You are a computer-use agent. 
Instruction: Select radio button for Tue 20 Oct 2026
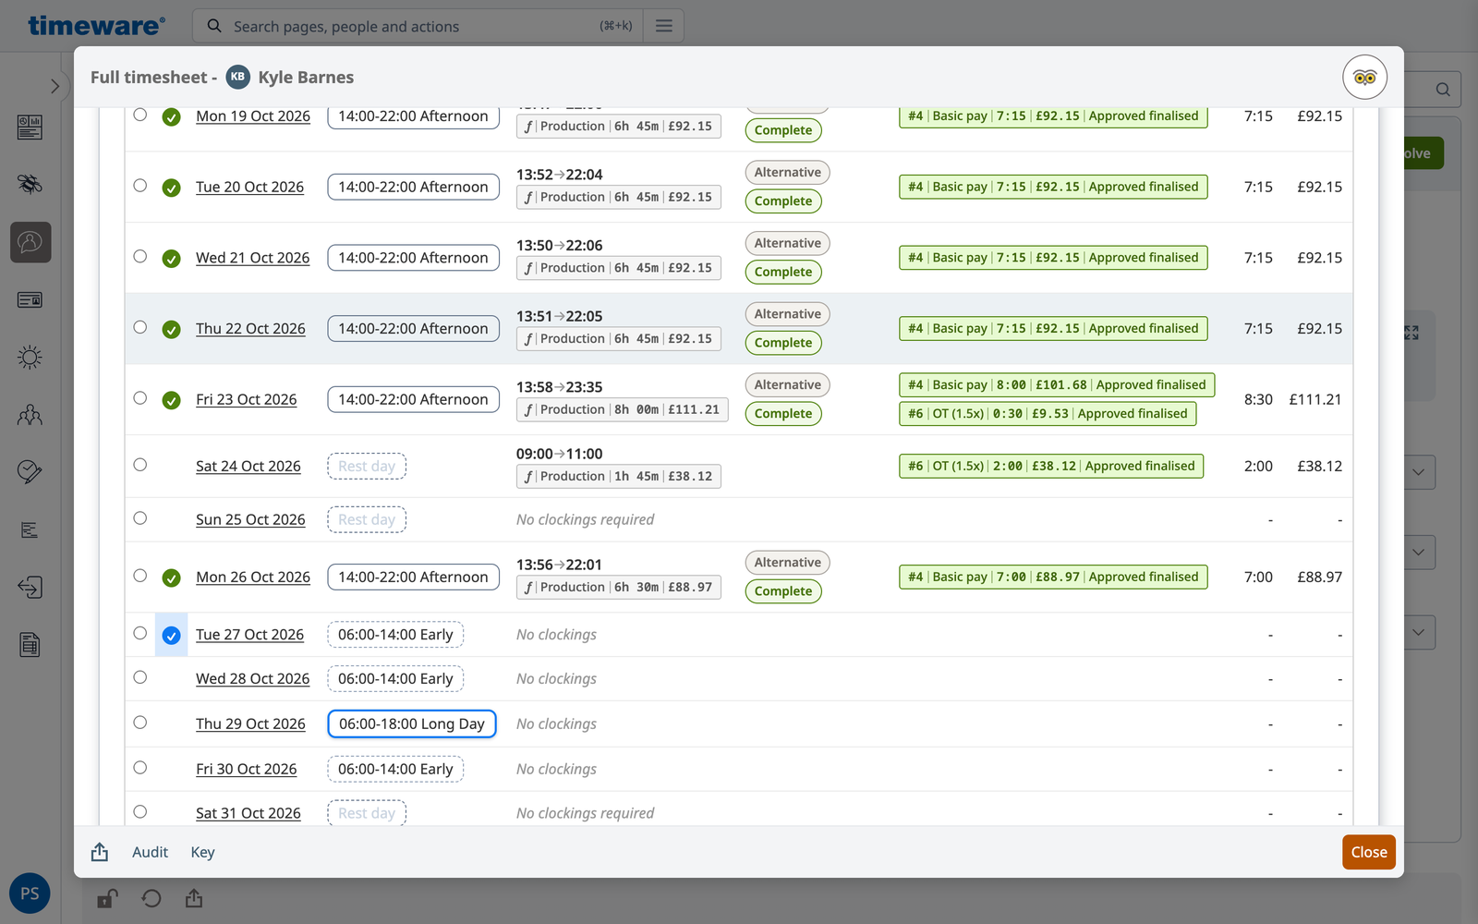tap(140, 185)
